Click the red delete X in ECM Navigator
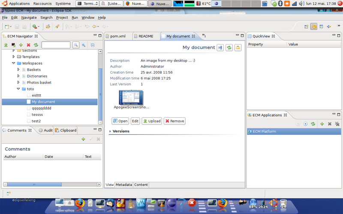The image size is (343, 214). pyautogui.click(x=28, y=45)
